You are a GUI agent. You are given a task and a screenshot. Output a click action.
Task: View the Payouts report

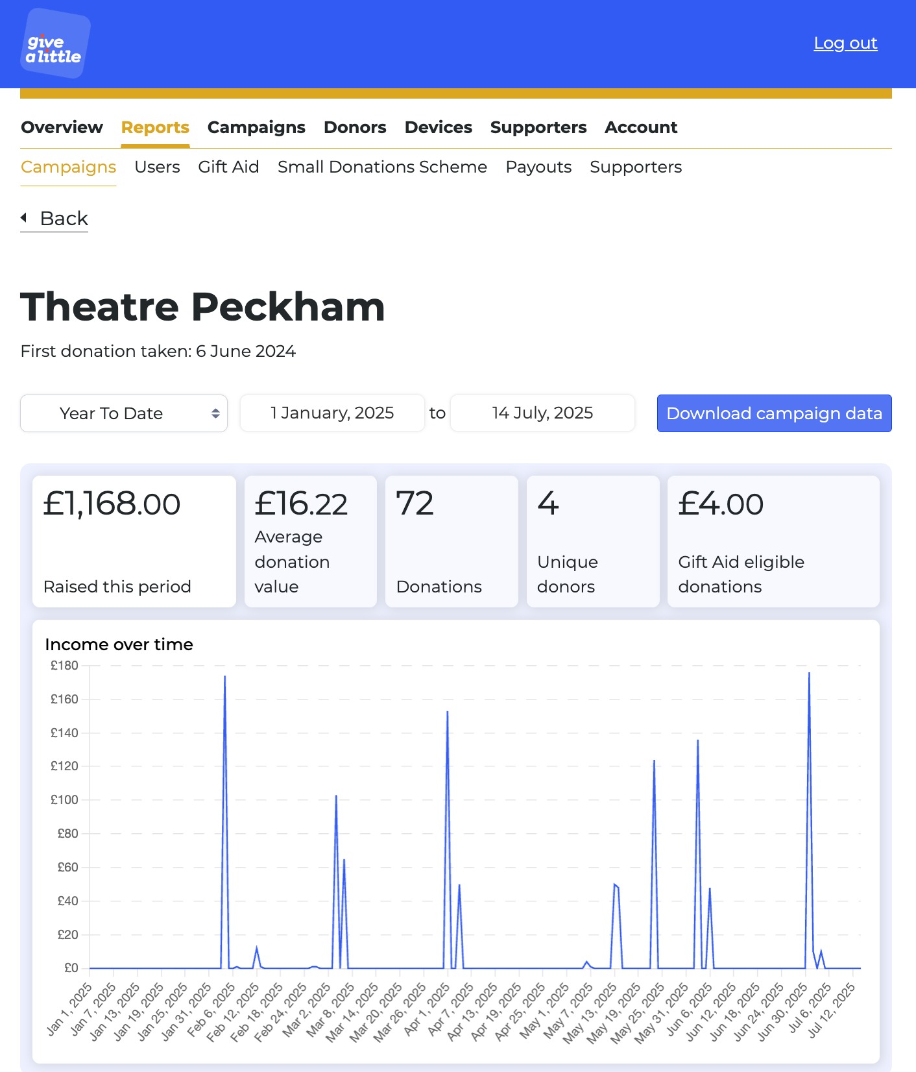(x=538, y=167)
